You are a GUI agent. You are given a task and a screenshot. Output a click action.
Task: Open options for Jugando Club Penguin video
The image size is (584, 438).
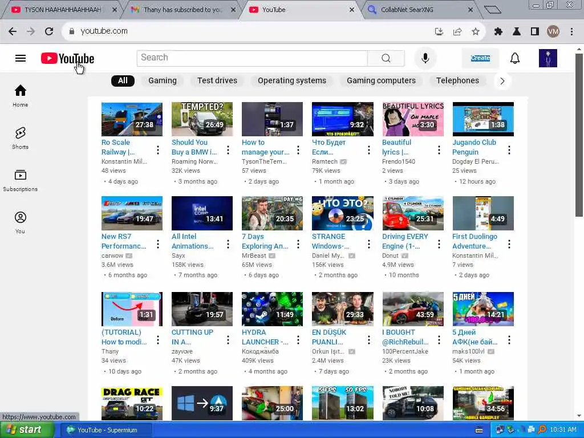pos(509,150)
